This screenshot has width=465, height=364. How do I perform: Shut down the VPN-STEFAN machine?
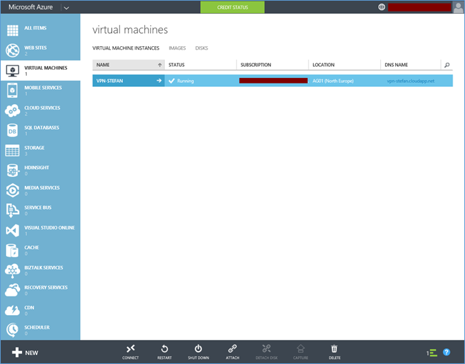click(199, 352)
